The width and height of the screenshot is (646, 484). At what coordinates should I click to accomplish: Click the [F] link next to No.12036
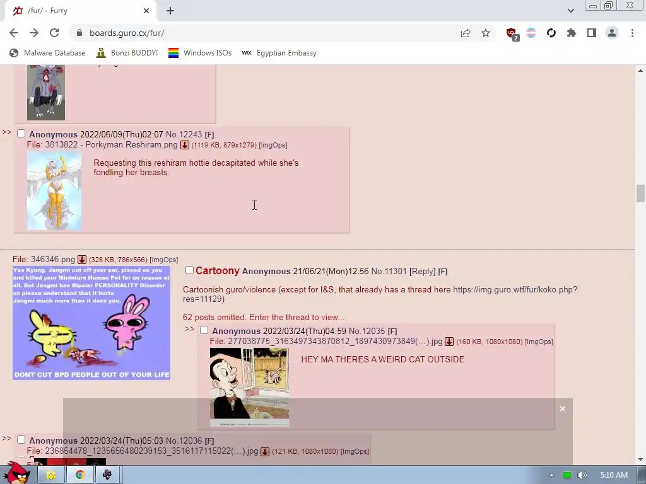tap(209, 441)
